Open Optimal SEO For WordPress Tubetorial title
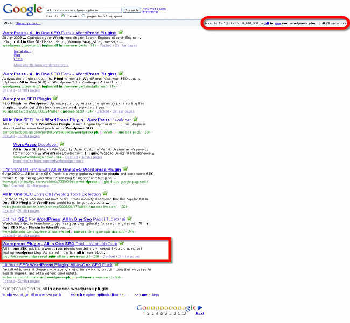 [x=64, y=219]
